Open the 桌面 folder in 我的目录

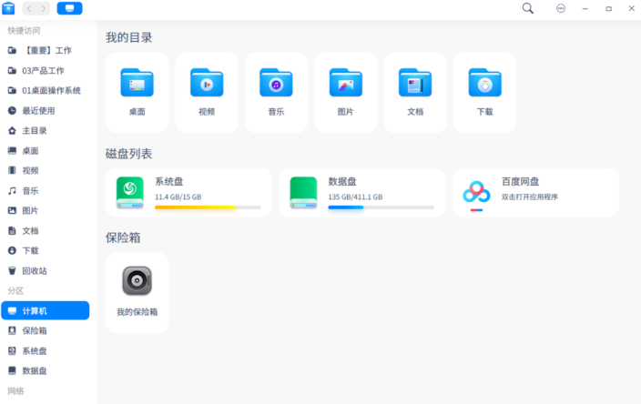pos(137,92)
